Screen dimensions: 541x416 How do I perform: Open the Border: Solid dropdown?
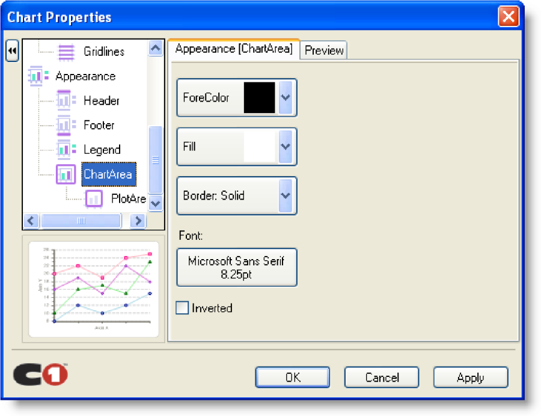[286, 195]
